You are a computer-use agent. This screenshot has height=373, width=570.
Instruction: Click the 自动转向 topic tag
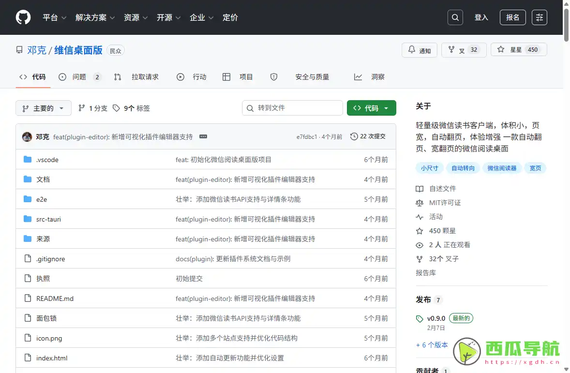463,168
